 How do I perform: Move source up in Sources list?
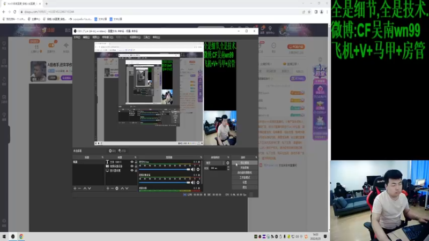(x=122, y=189)
